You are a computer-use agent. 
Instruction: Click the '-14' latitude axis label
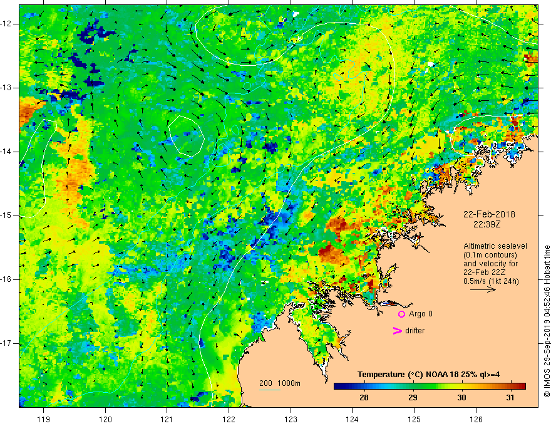6,152
